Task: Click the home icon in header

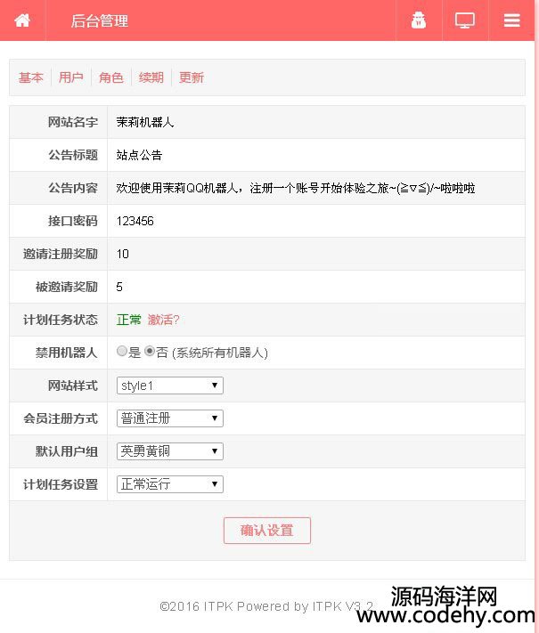Action: point(22,20)
